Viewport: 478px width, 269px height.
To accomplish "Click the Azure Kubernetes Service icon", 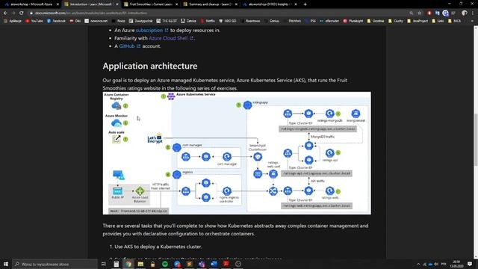I will point(171,96).
